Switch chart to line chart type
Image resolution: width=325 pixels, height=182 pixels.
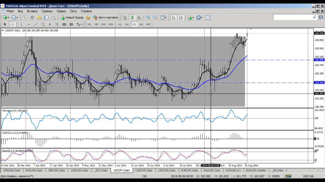[x=139, y=17]
